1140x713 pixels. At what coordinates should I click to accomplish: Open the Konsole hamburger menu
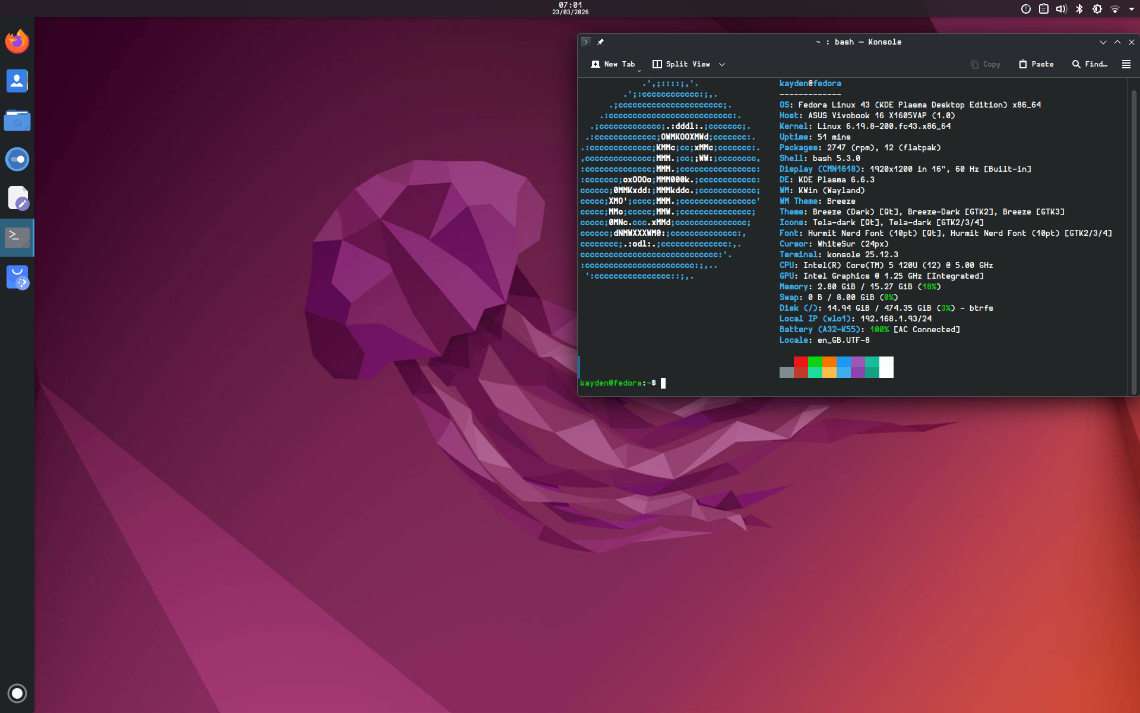tap(1126, 64)
